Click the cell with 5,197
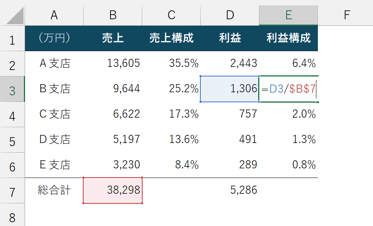 [113, 140]
